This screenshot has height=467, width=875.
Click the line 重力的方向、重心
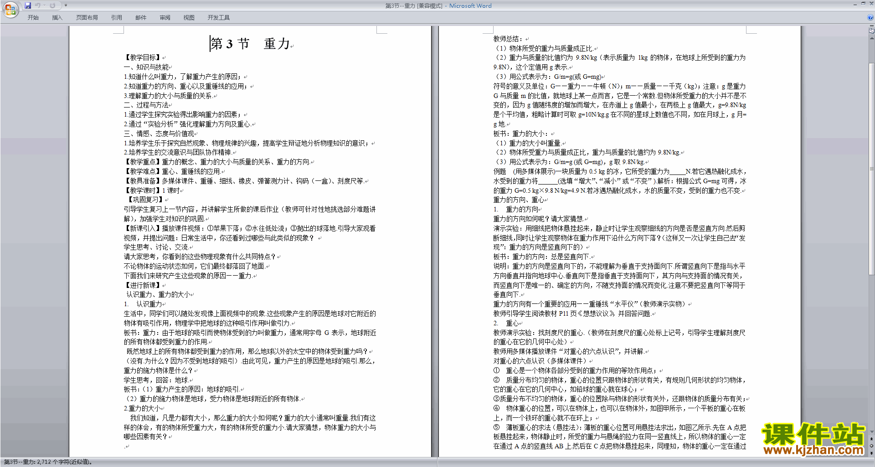click(x=519, y=200)
